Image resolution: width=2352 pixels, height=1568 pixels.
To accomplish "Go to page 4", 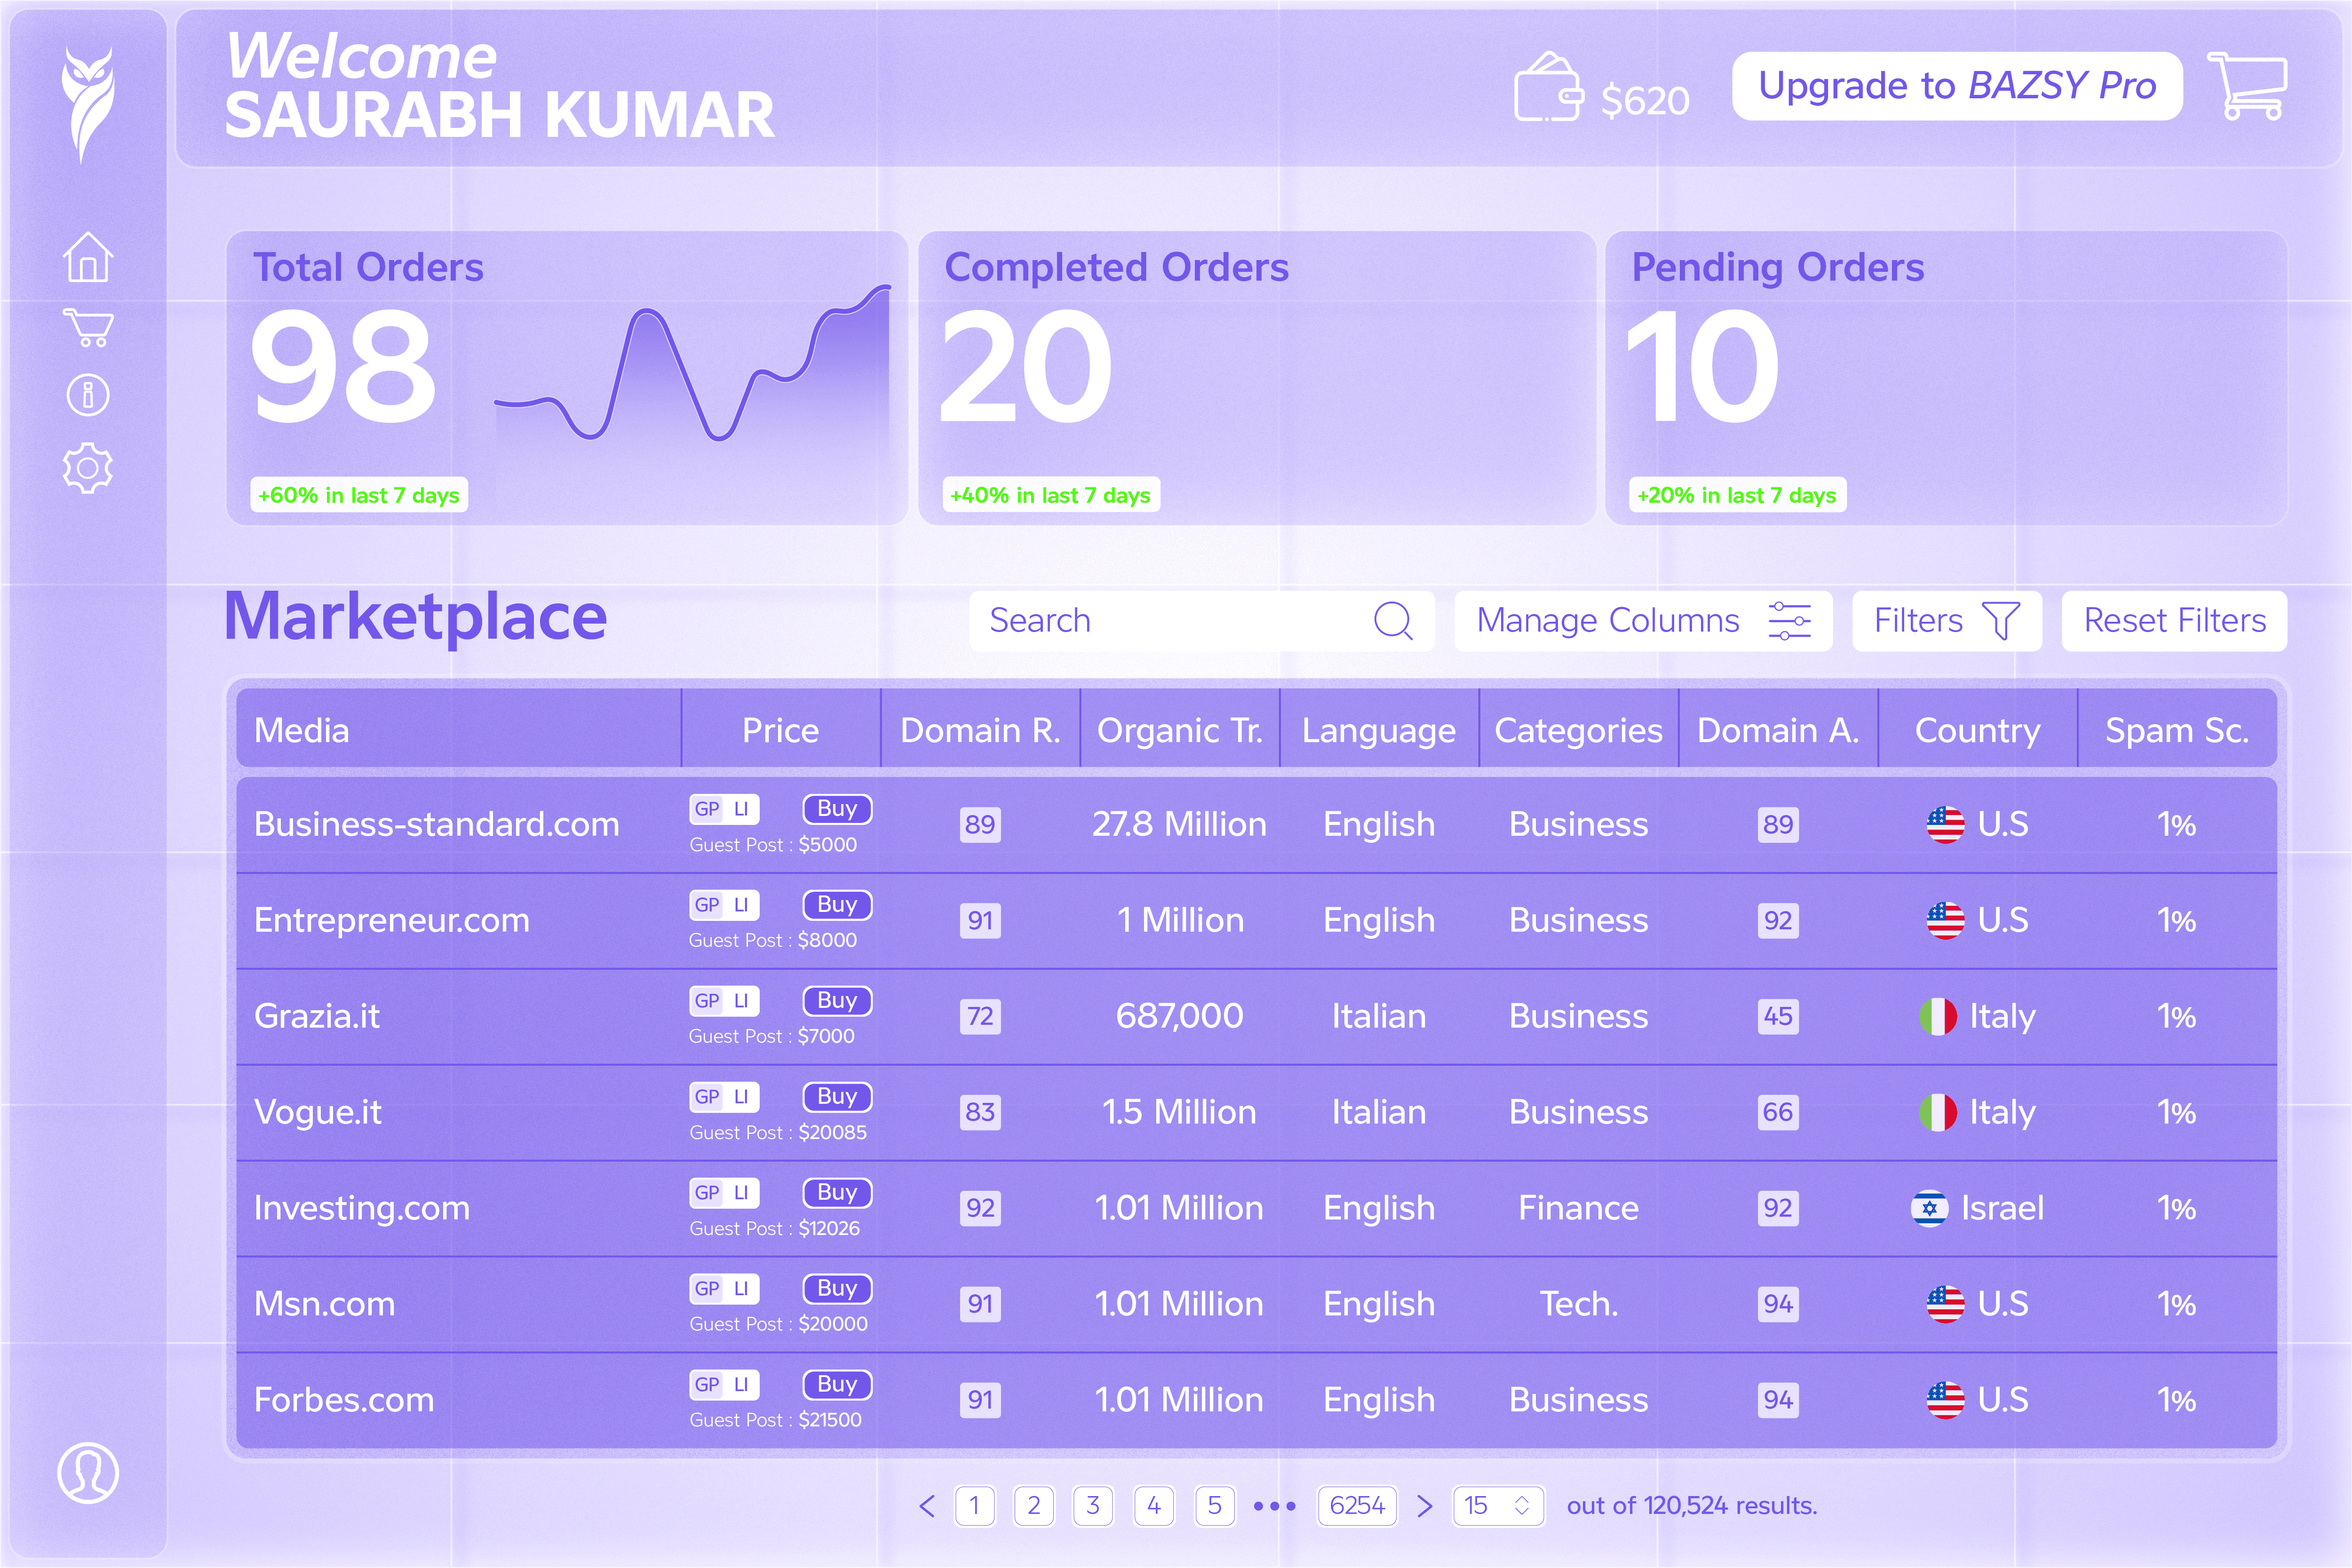I will [1154, 1506].
